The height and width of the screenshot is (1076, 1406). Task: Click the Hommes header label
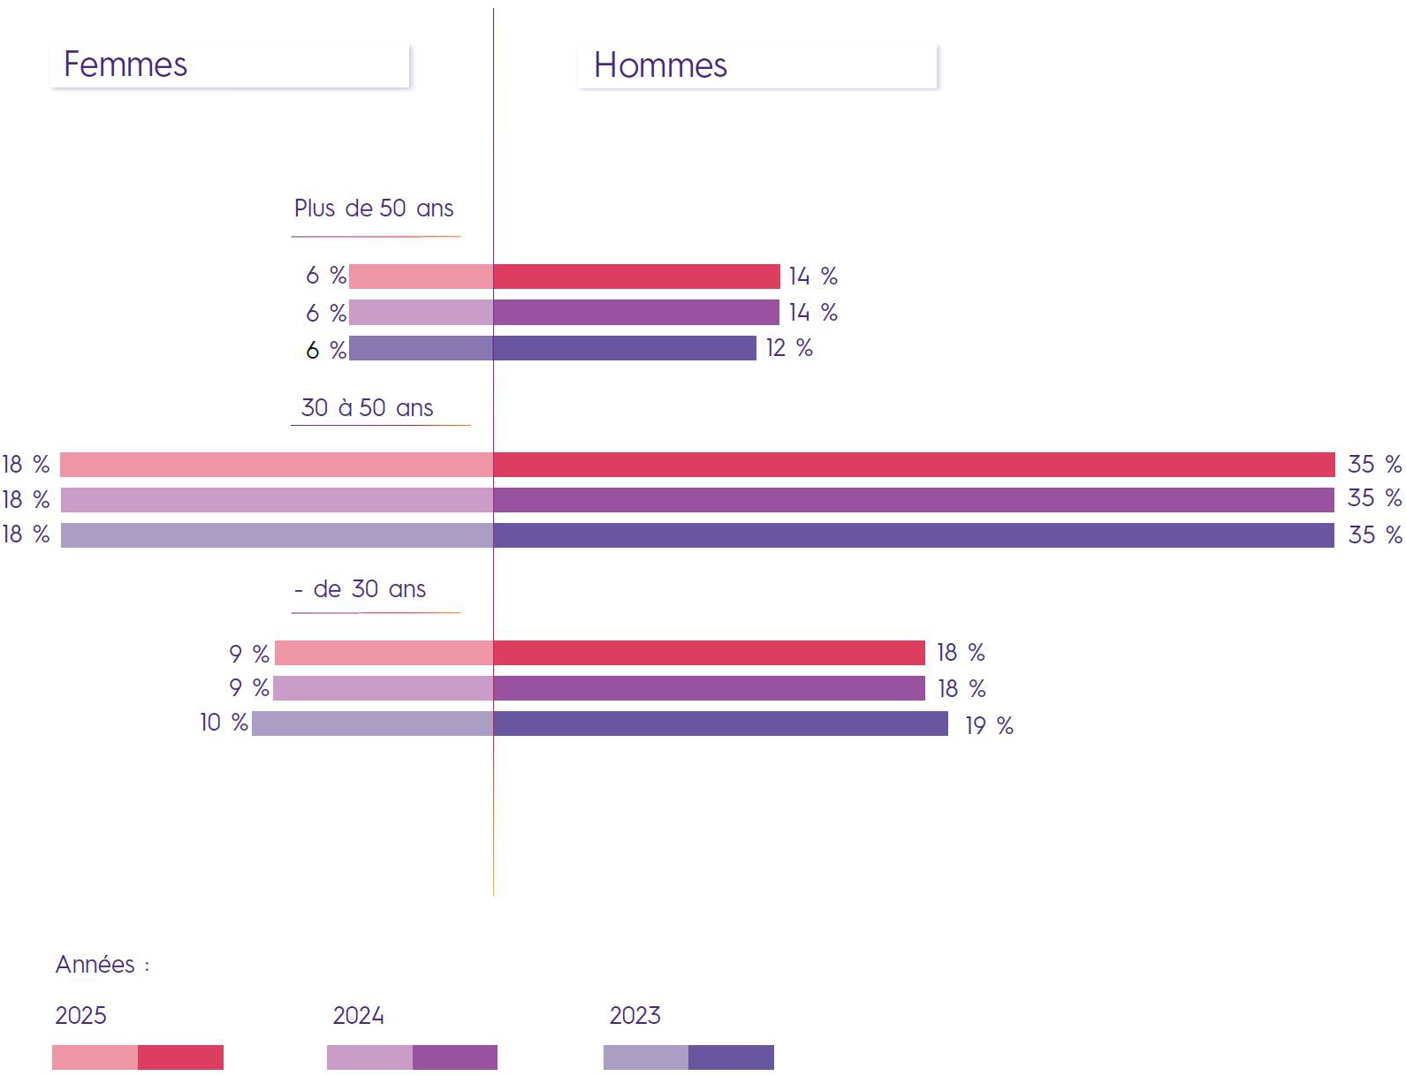[x=660, y=66]
